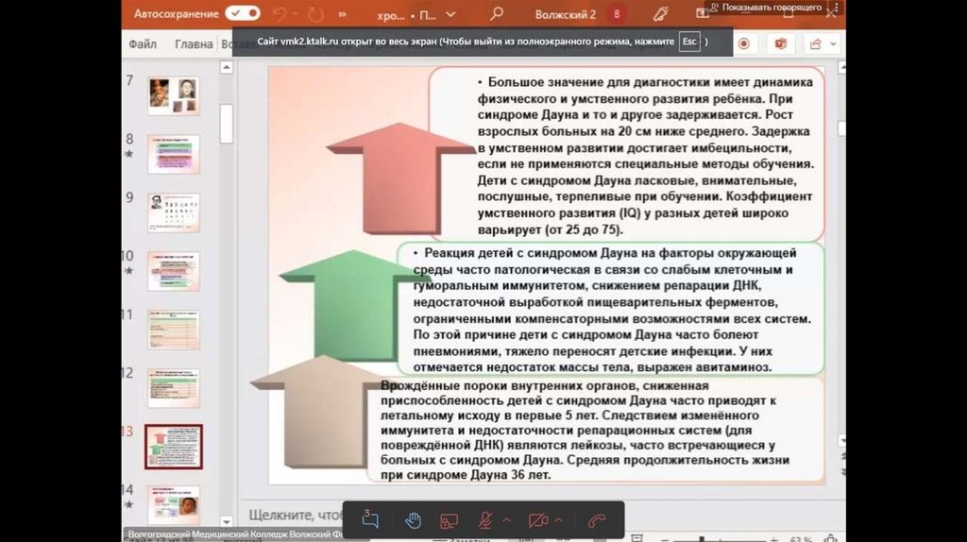Turn on the camera
This screenshot has width=967, height=542.
coord(537,520)
